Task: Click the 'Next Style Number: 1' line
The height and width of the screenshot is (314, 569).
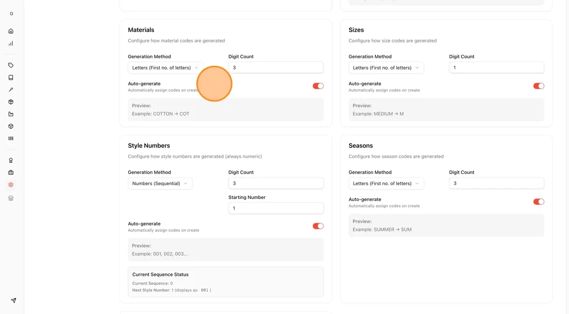Action: (172, 290)
